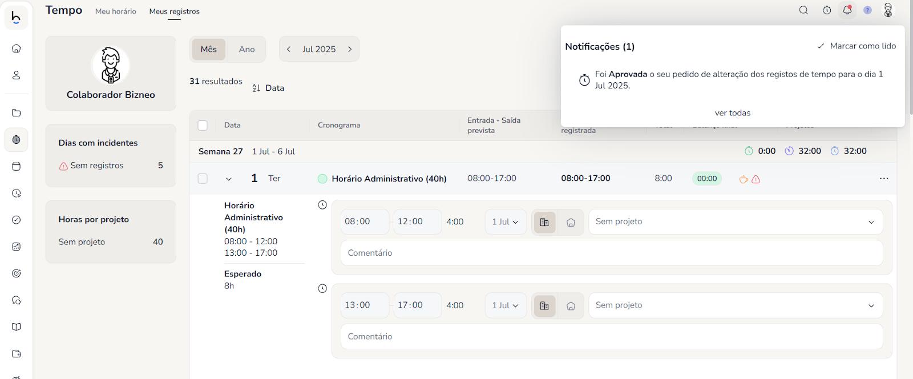
Task: Open the home icon in sidebar
Action: click(x=17, y=49)
